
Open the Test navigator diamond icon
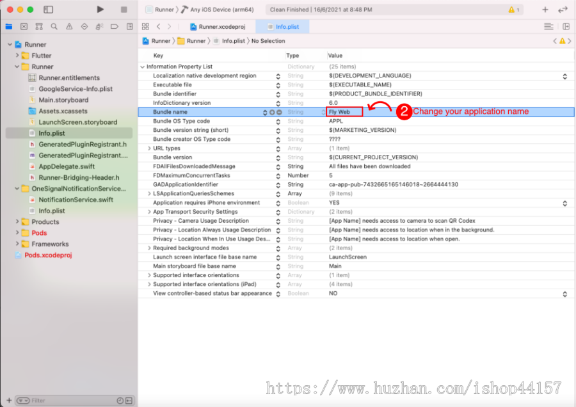point(84,26)
